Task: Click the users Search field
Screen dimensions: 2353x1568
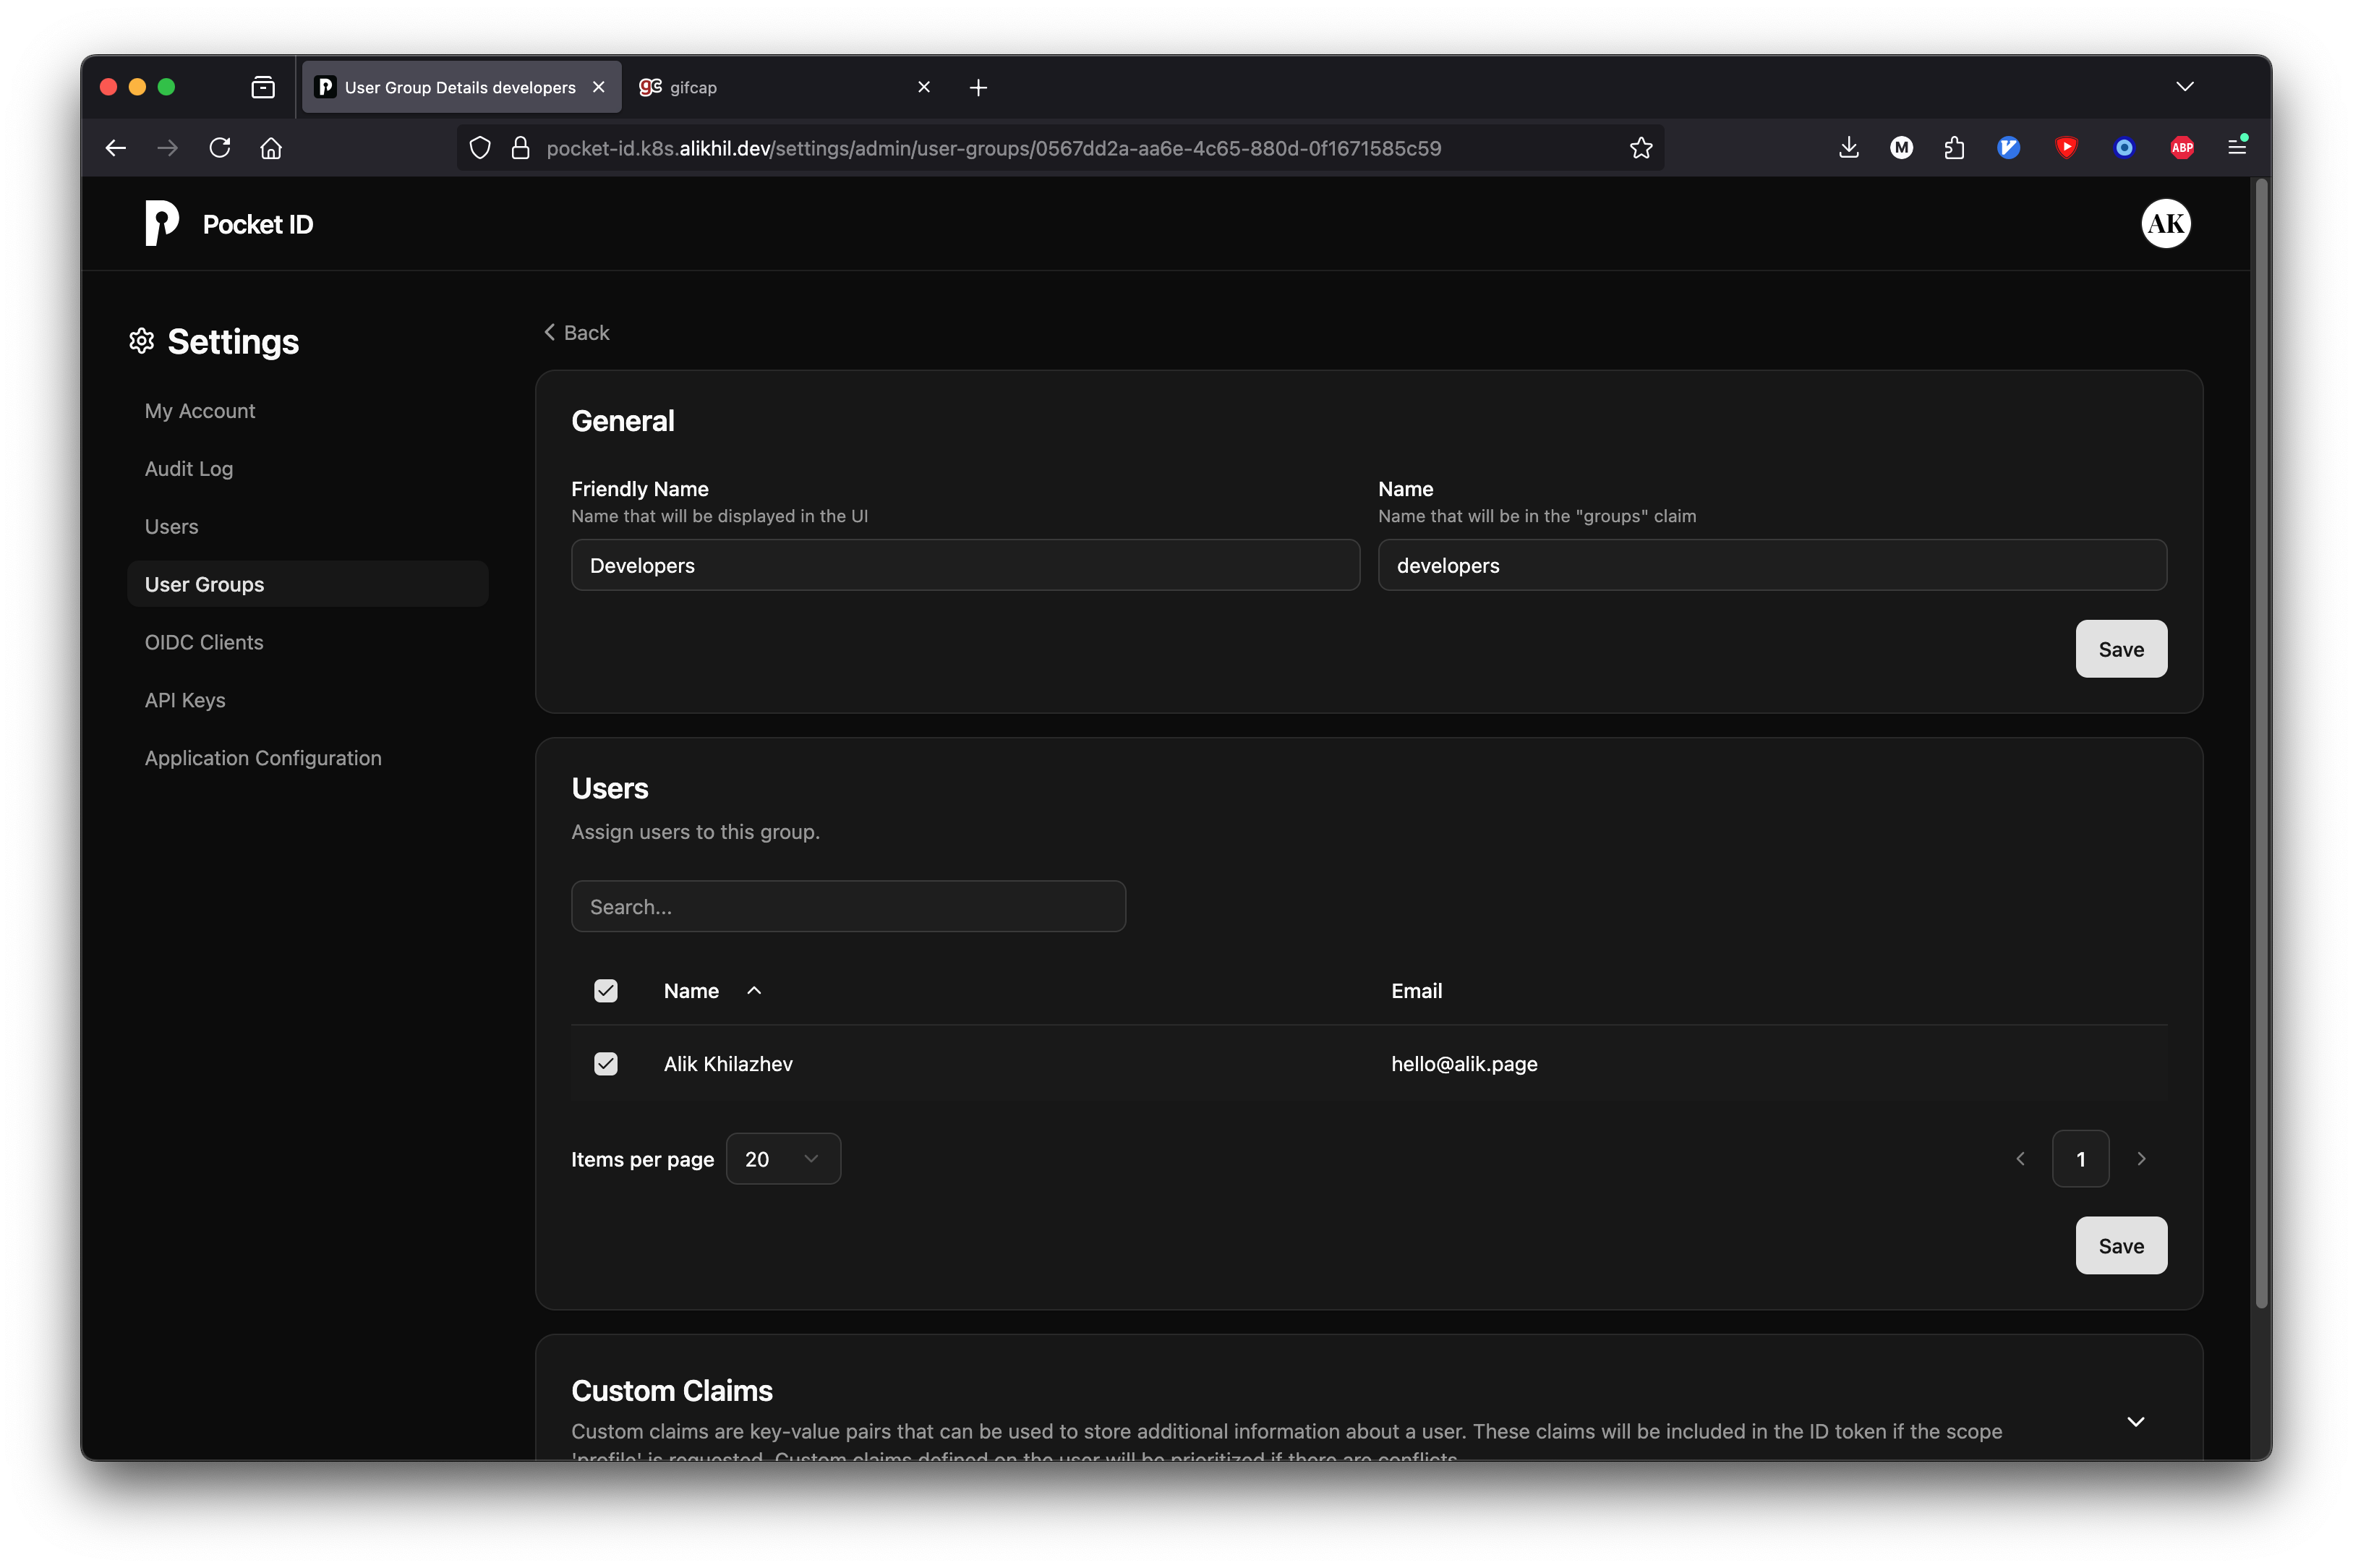Action: tap(847, 906)
